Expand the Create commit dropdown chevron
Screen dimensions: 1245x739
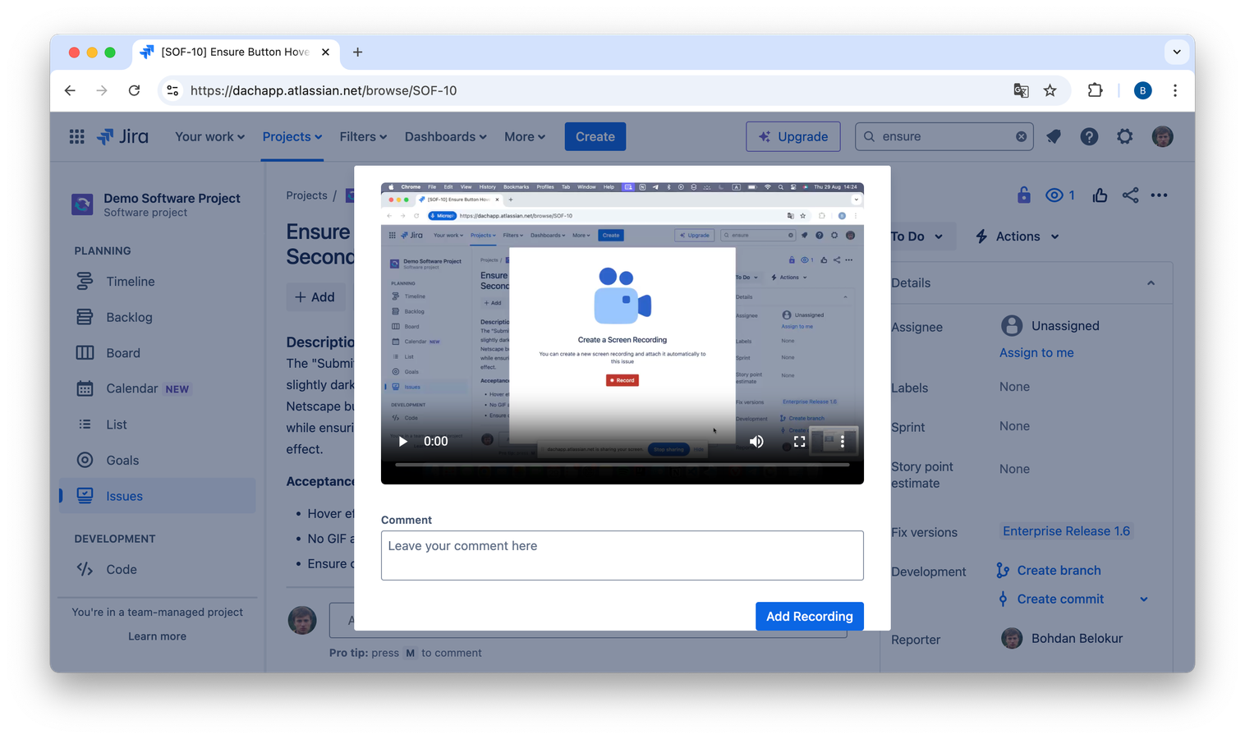(x=1143, y=599)
